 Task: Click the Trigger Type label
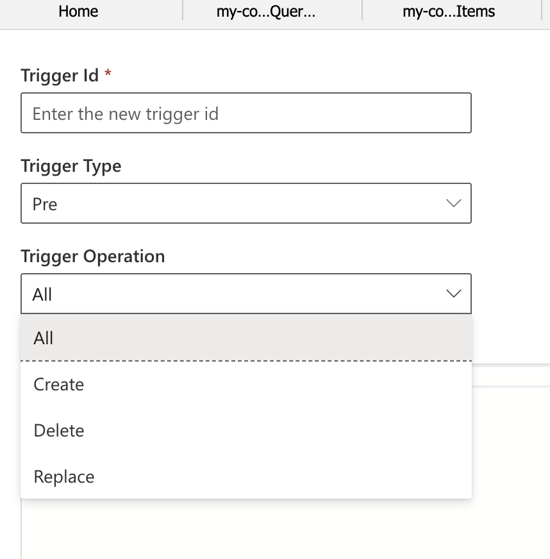(x=71, y=166)
